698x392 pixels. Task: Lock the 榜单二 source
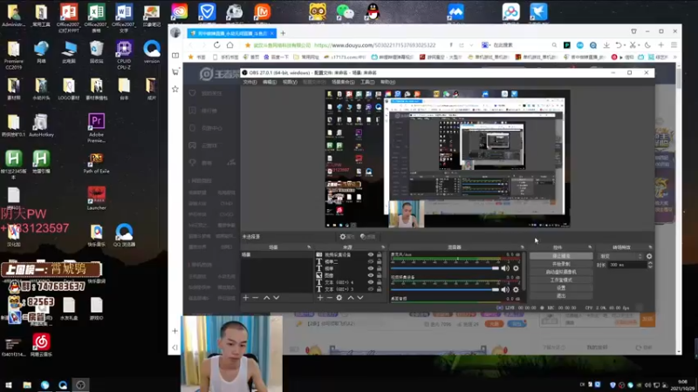380,262
